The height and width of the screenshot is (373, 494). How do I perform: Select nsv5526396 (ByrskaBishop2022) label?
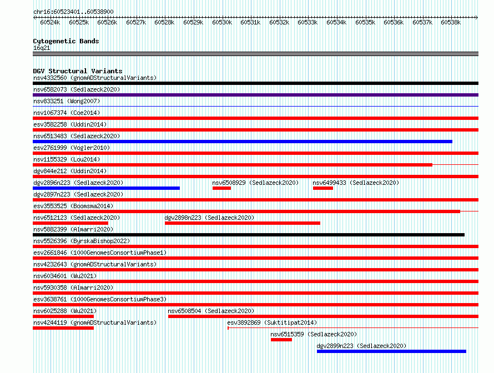(x=82, y=241)
